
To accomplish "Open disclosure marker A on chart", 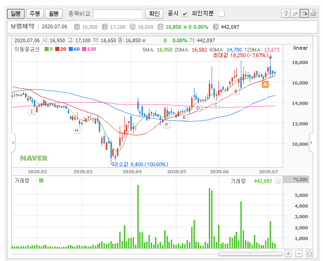I will [x=265, y=84].
